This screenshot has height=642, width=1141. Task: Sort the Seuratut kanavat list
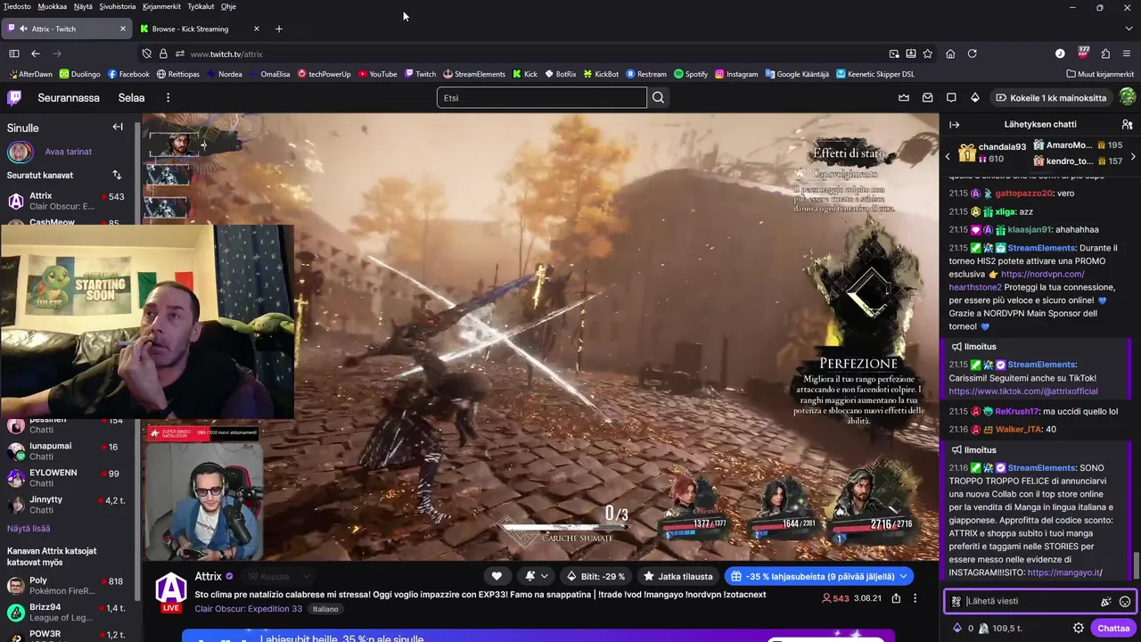click(x=117, y=175)
